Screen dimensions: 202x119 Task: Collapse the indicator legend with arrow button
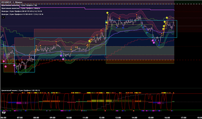click(x=3, y=18)
